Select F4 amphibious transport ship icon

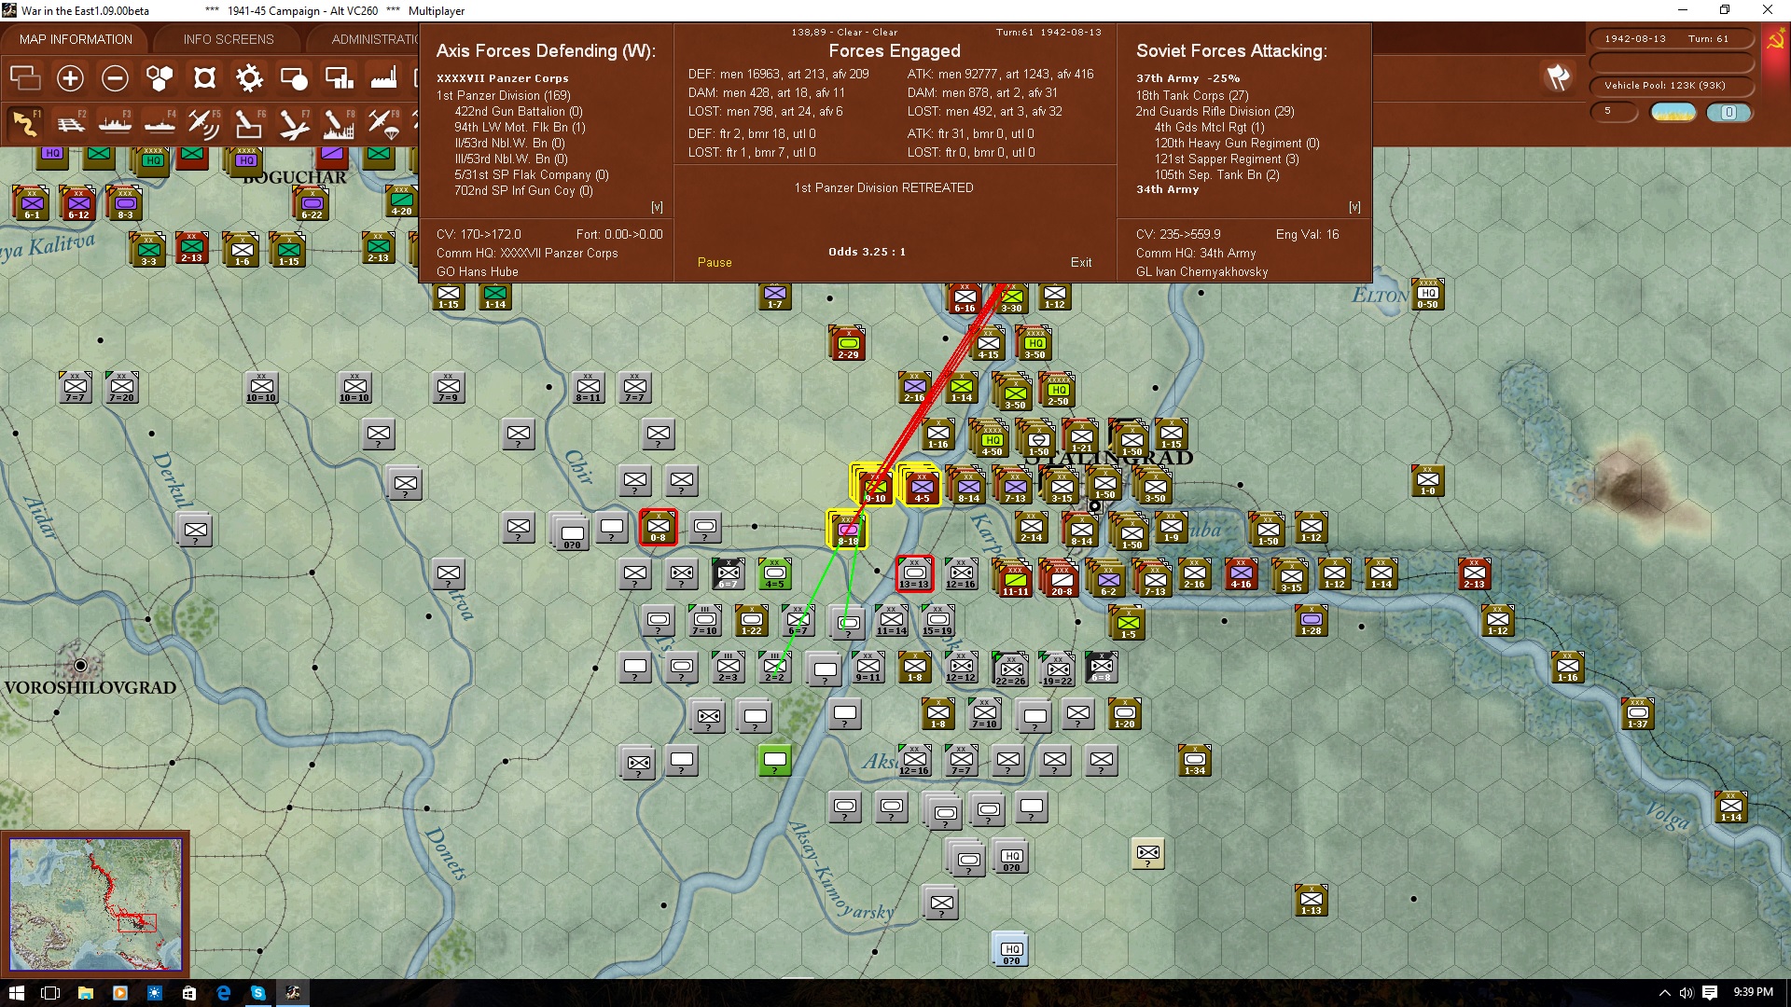[160, 124]
